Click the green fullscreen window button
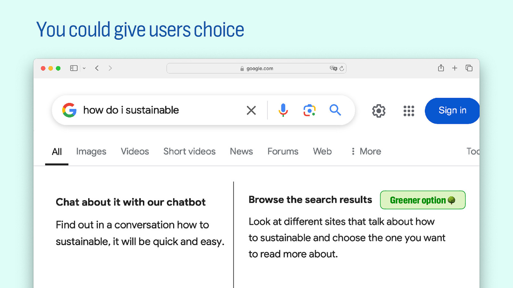 pos(58,68)
